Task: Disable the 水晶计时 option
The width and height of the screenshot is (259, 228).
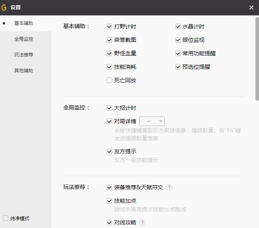Action: point(178,27)
